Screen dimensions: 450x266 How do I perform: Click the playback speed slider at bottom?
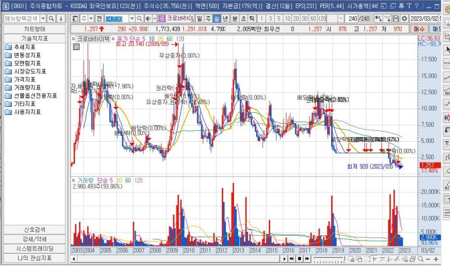328,259
